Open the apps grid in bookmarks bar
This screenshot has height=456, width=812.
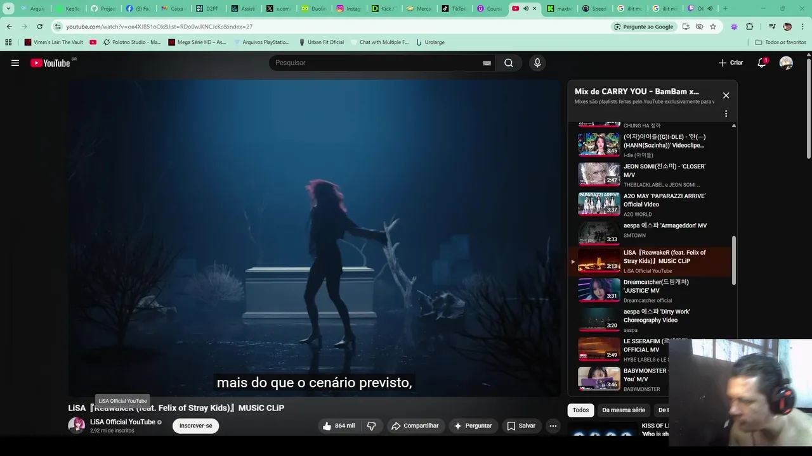(8, 42)
